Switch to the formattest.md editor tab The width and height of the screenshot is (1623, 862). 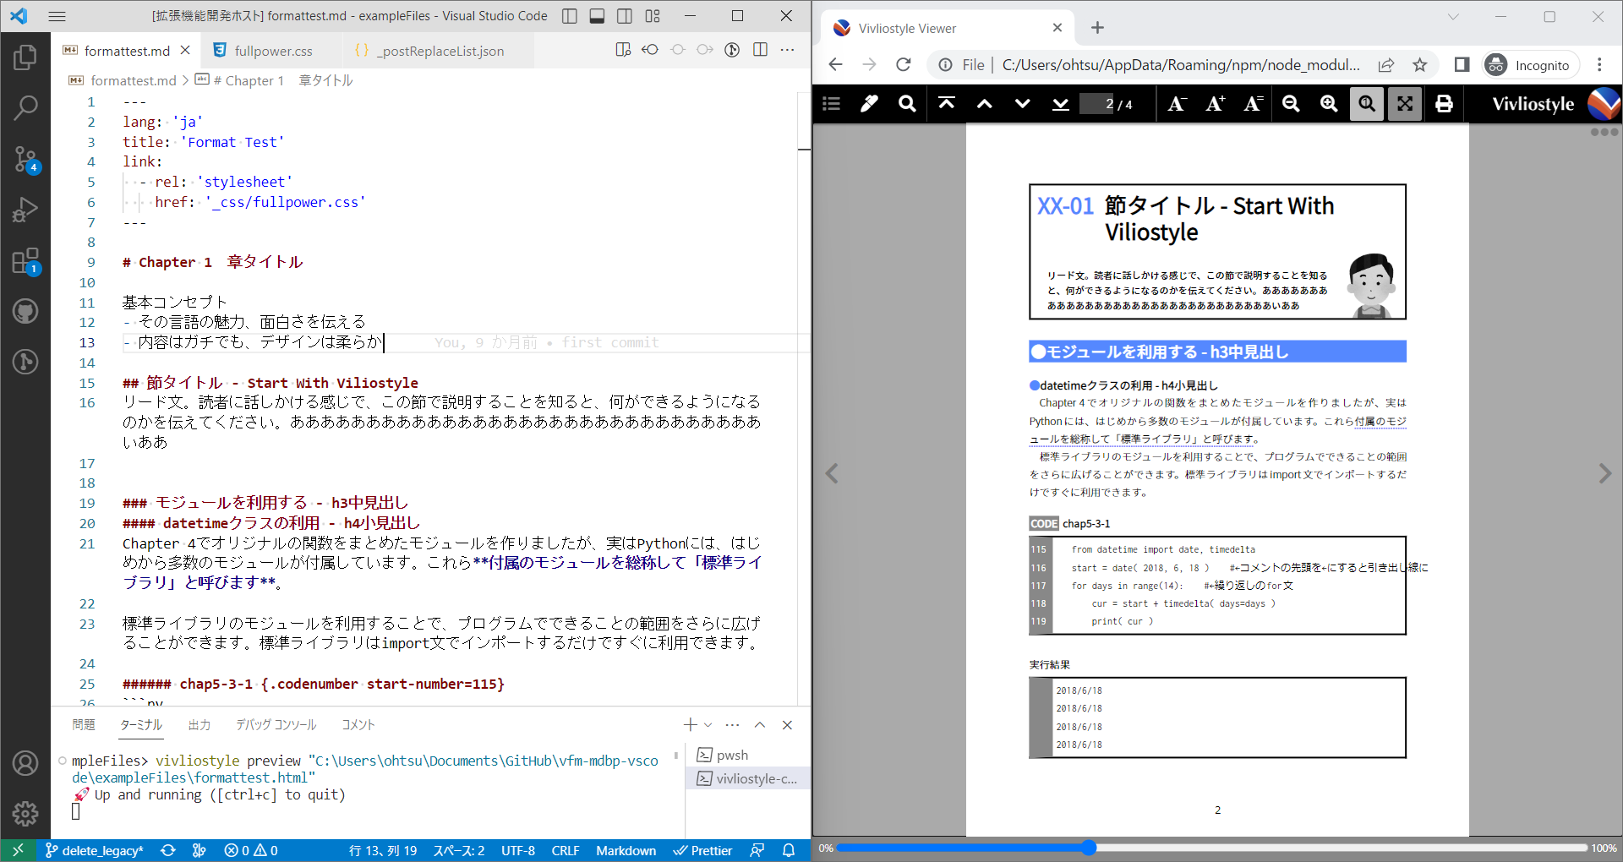click(127, 51)
